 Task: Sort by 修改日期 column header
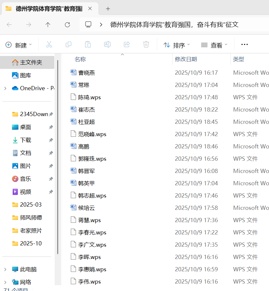pyautogui.click(x=186, y=59)
